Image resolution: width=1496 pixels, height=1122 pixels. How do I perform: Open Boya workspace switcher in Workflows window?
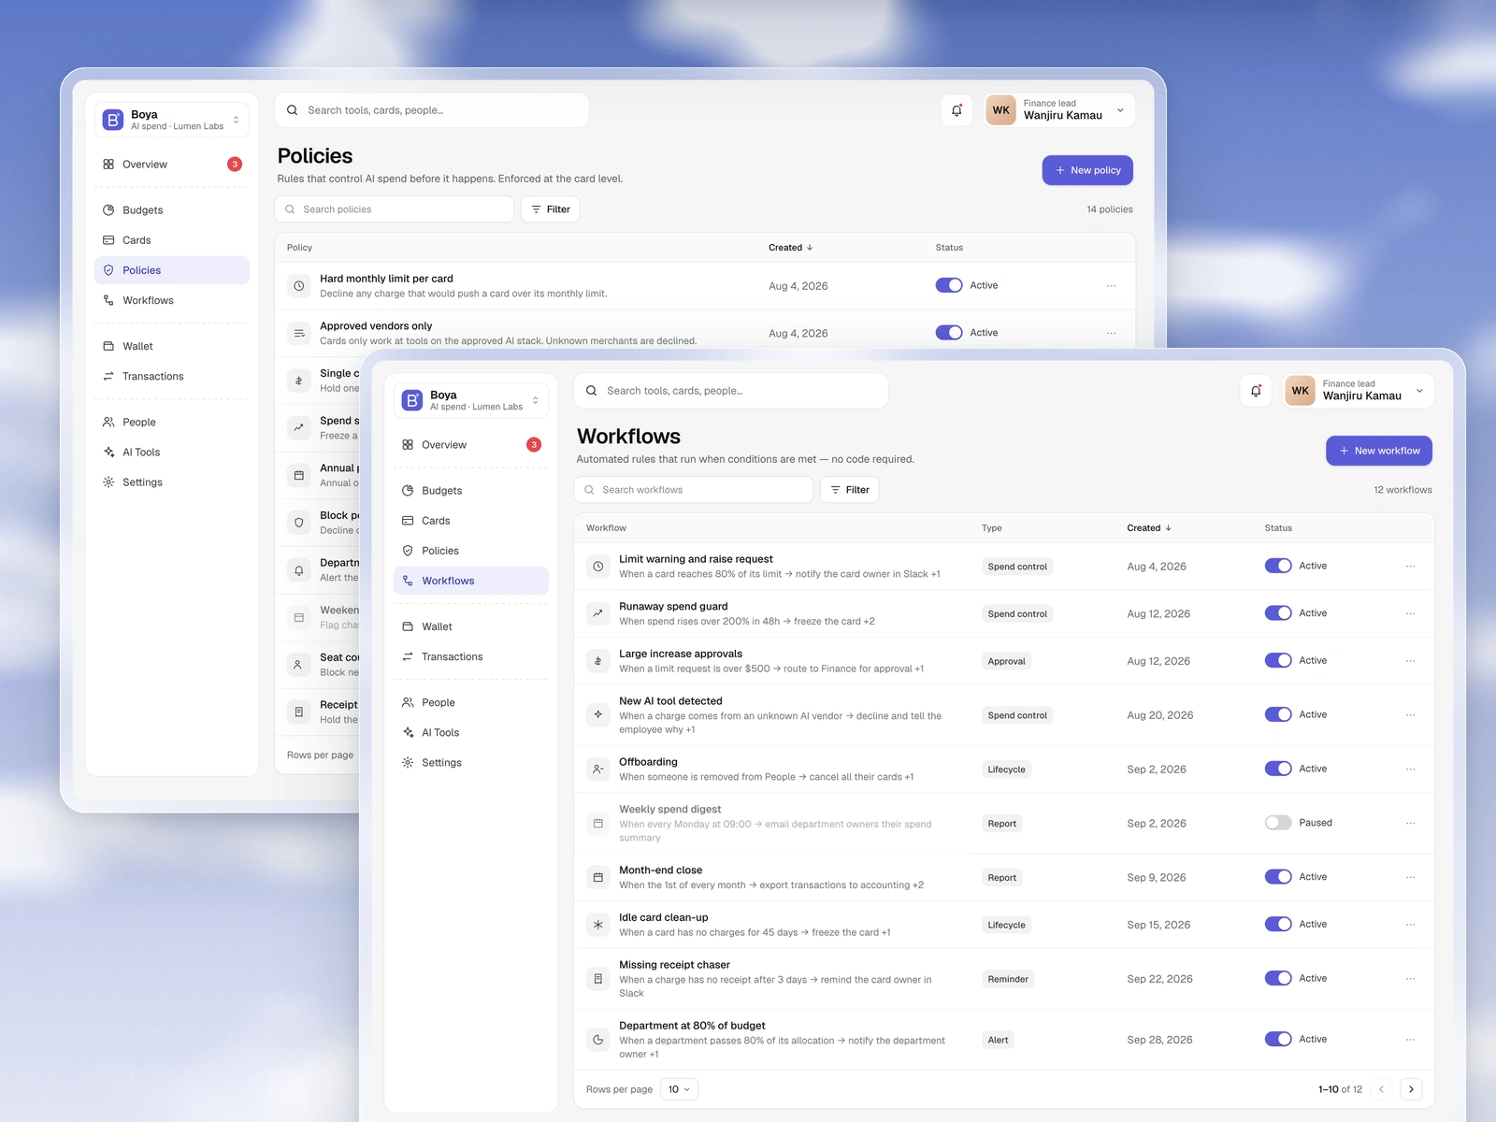(x=471, y=400)
